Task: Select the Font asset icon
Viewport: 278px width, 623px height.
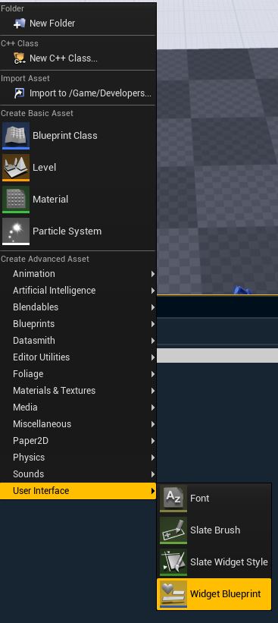Action: pos(173,499)
